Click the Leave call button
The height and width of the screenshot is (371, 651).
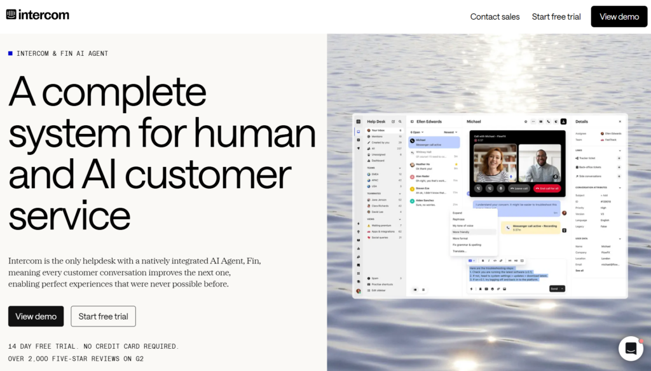pos(519,189)
